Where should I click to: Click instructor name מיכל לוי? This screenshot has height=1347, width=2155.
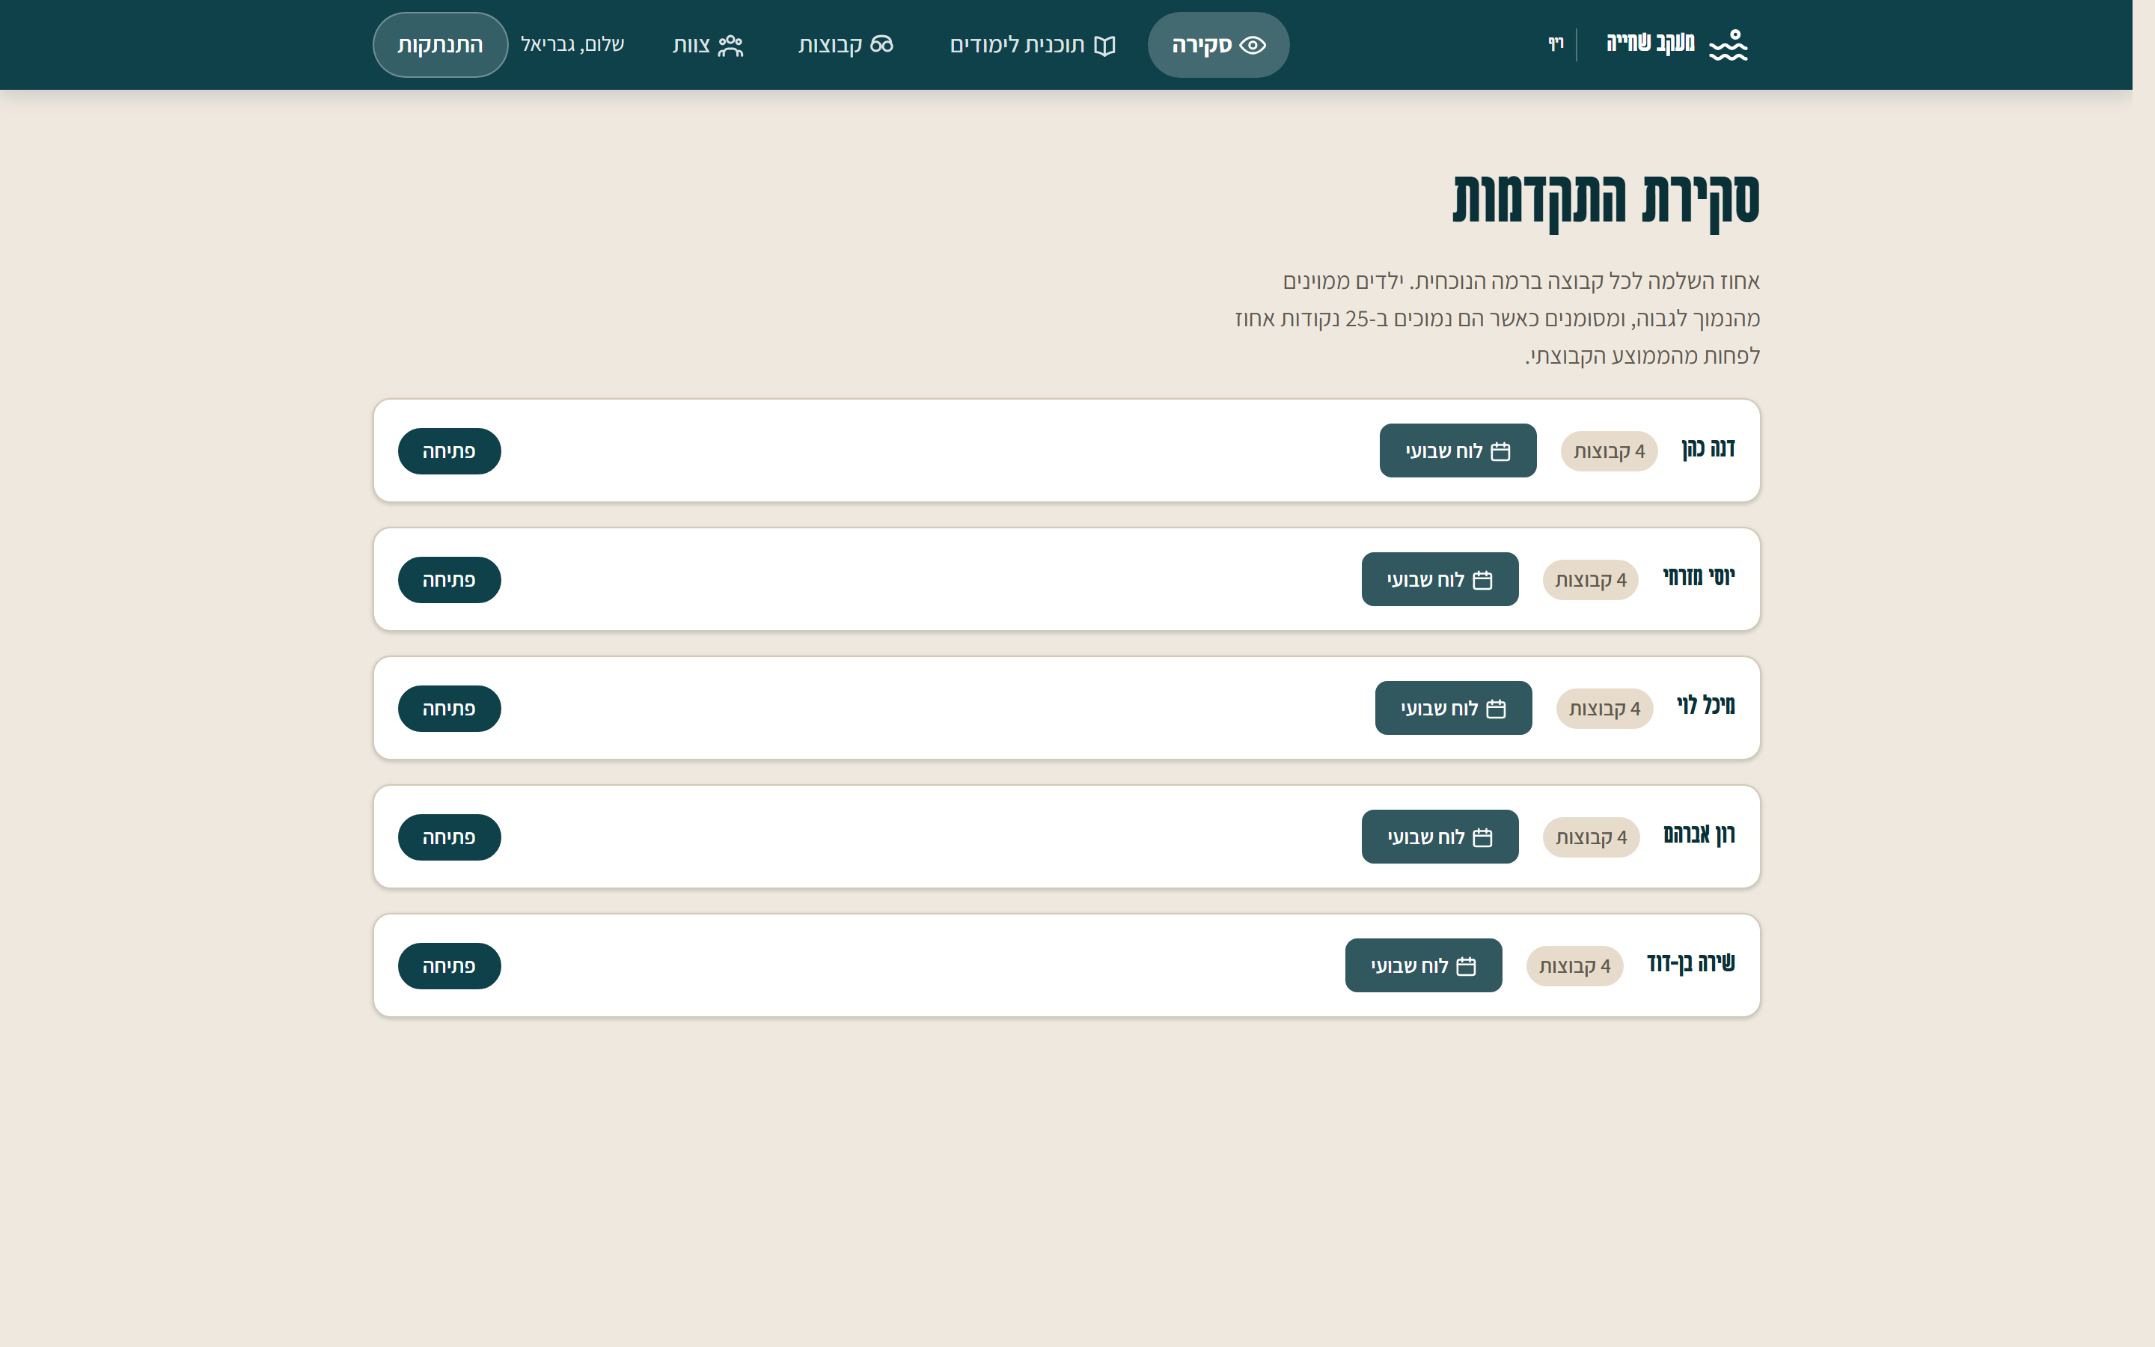click(1706, 706)
